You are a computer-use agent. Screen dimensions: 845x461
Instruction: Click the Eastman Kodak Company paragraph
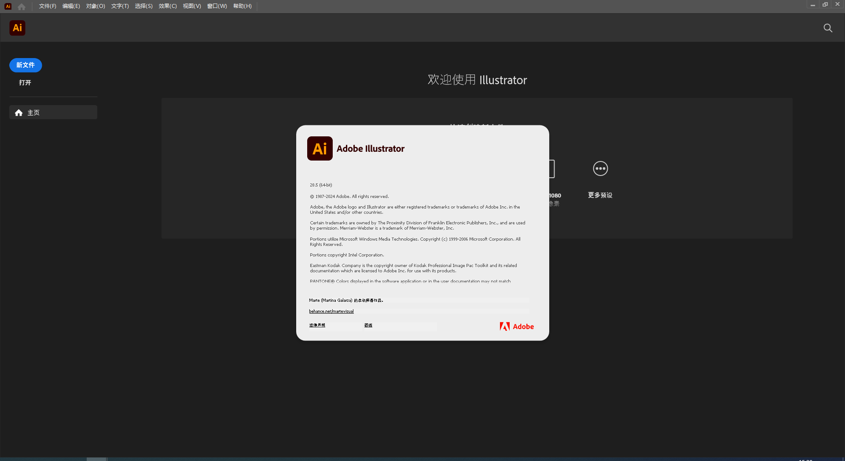[x=413, y=268]
